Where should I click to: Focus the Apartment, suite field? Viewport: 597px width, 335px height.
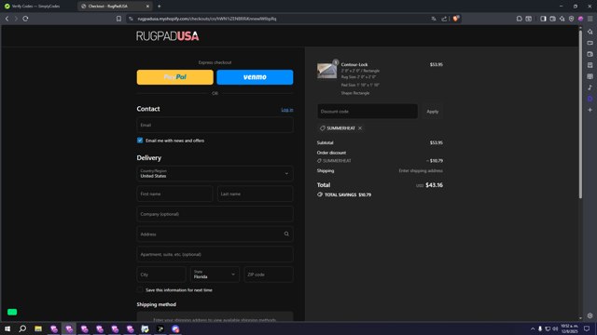pyautogui.click(x=215, y=254)
